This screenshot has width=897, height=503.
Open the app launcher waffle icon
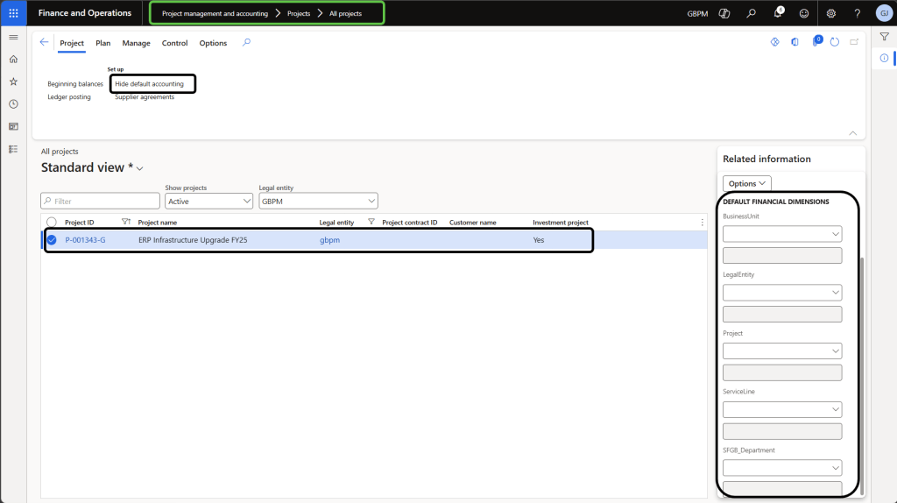(x=13, y=13)
